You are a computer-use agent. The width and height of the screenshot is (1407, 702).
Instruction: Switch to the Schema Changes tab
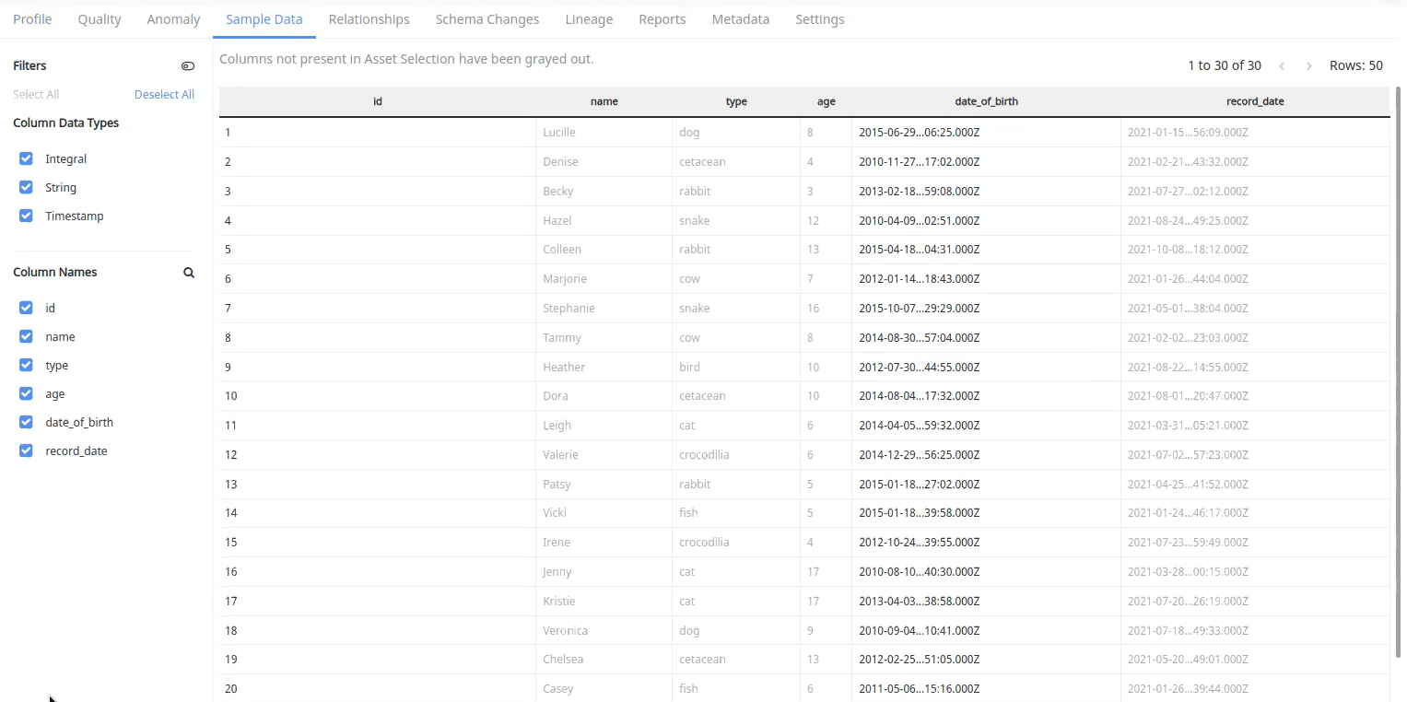click(x=487, y=18)
